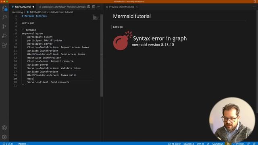The height and width of the screenshot is (145, 258).
Task: Click the 'Let's go!' line in editor
Action: point(28,23)
